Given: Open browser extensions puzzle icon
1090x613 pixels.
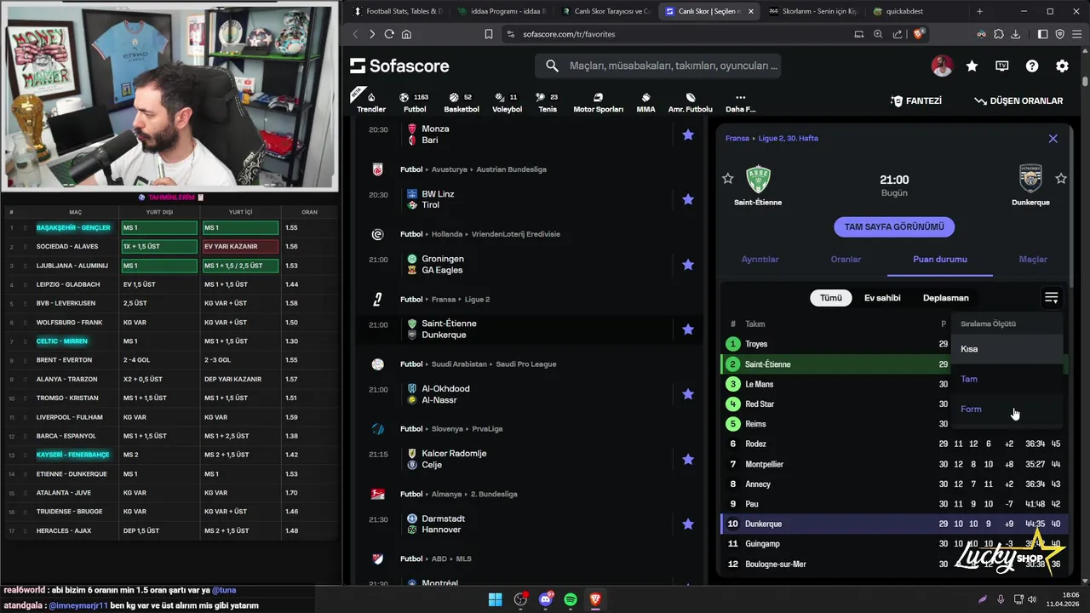Looking at the screenshot, I should (999, 34).
